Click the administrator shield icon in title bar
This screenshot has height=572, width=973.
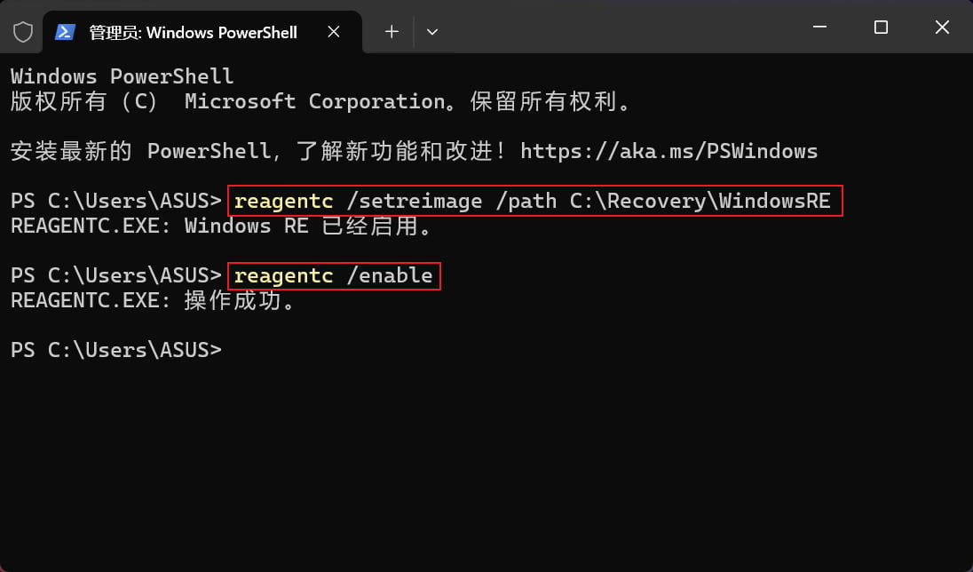click(x=23, y=32)
